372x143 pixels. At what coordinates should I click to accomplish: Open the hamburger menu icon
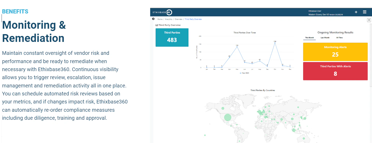[364, 12]
